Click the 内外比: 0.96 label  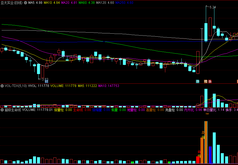[x=193, y=110]
